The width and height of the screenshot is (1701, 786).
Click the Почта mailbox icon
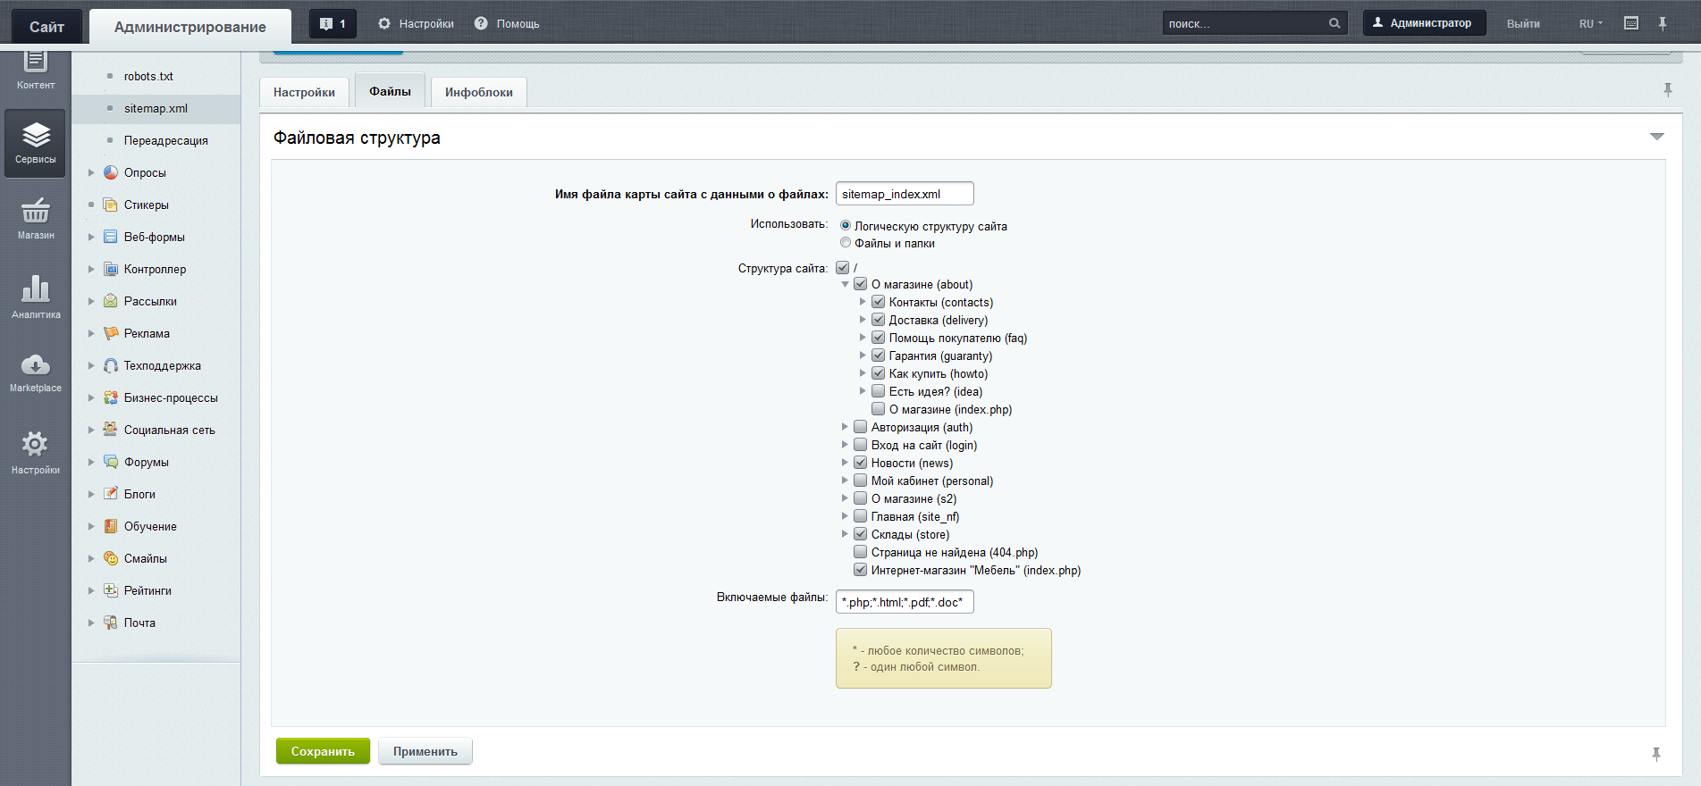(111, 623)
